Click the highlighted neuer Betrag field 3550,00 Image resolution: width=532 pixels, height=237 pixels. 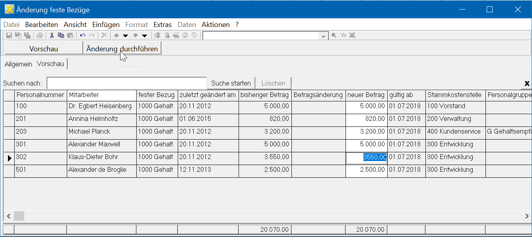pos(366,157)
